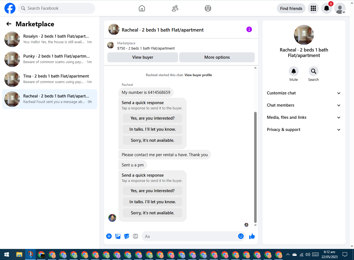Attach a photo using the image icon
The height and width of the screenshot is (260, 354).
point(118,236)
